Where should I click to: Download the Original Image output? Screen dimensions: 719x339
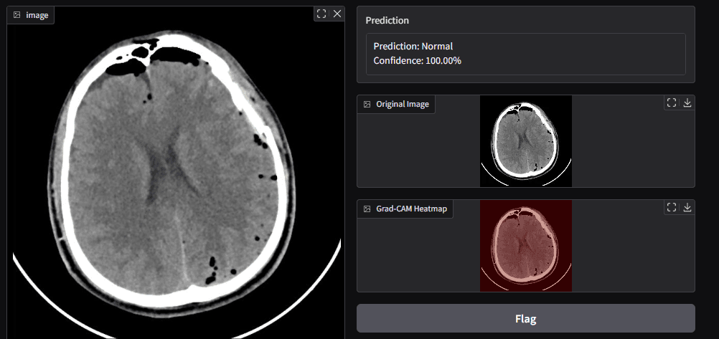[x=687, y=102]
